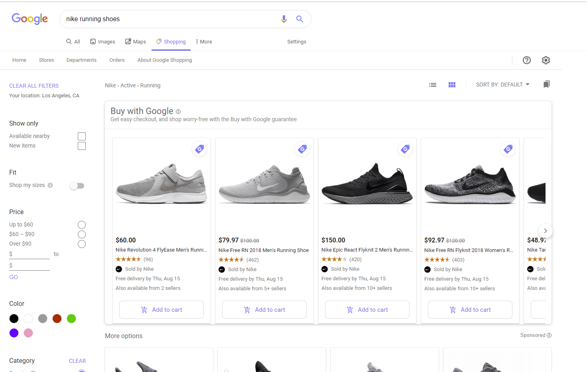Open Sort By Default dropdown

tap(502, 85)
